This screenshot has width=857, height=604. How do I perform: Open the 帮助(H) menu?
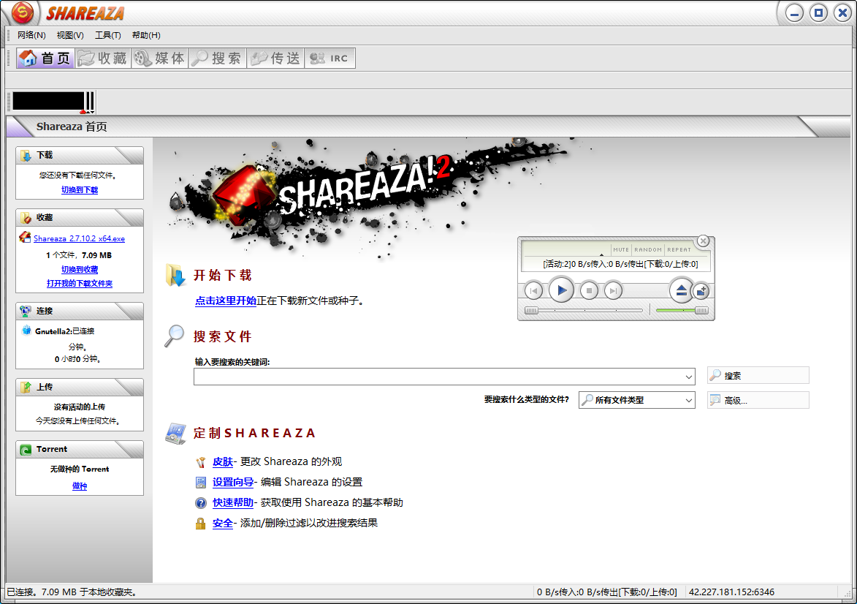click(146, 35)
